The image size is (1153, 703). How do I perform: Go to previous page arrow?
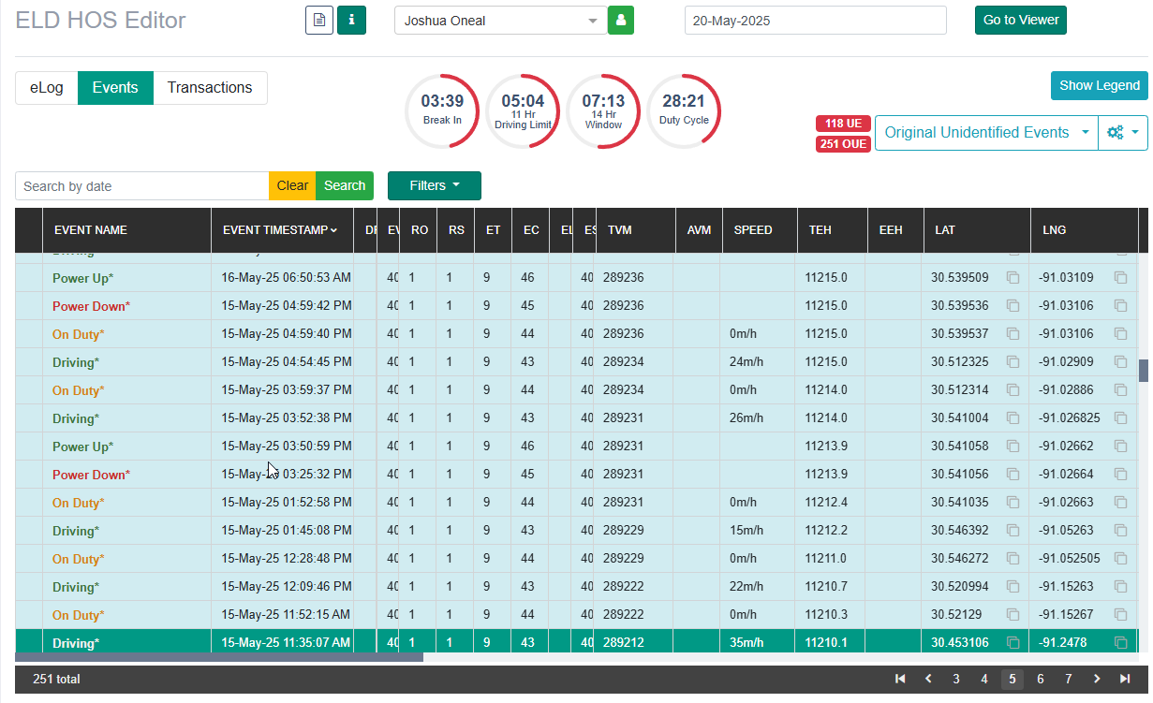928,680
